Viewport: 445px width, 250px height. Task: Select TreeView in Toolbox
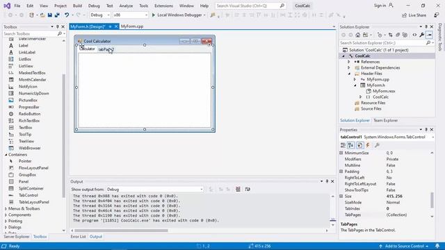[x=26, y=141]
